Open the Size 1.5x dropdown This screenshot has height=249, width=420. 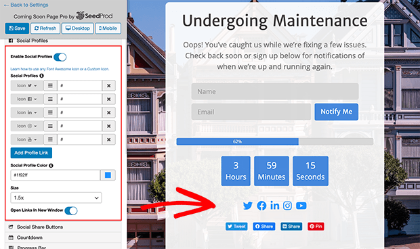pyautogui.click(x=56, y=198)
